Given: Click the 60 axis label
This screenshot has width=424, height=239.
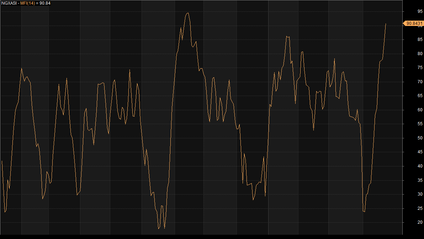Looking at the screenshot, I should pyautogui.click(x=420, y=110).
